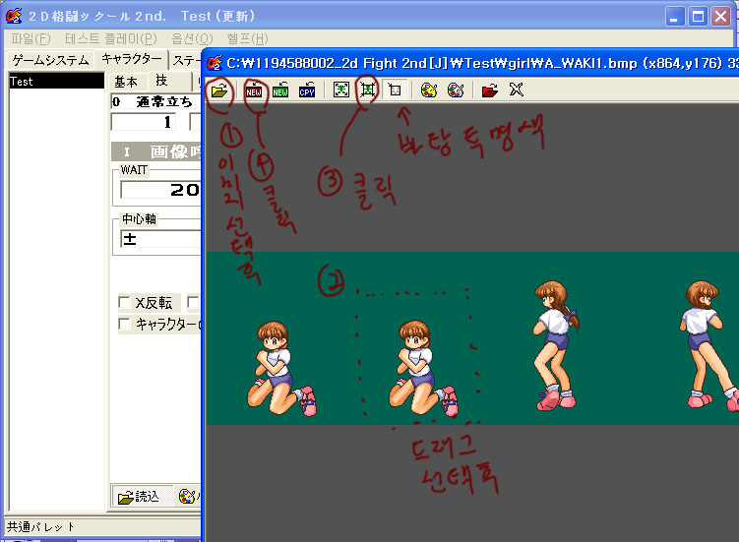The height and width of the screenshot is (542, 739).
Task: Click the 共通パレット status bar label
Action: [40, 526]
